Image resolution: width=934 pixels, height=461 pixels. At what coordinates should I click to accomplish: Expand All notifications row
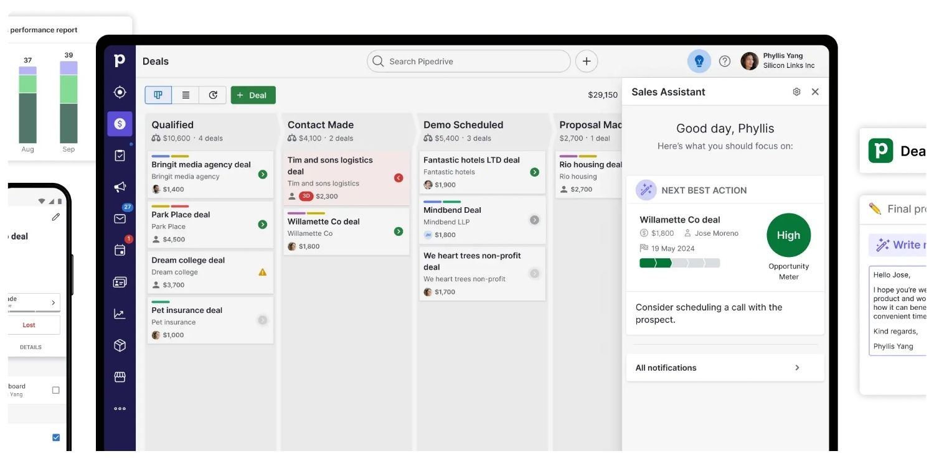[725, 368]
